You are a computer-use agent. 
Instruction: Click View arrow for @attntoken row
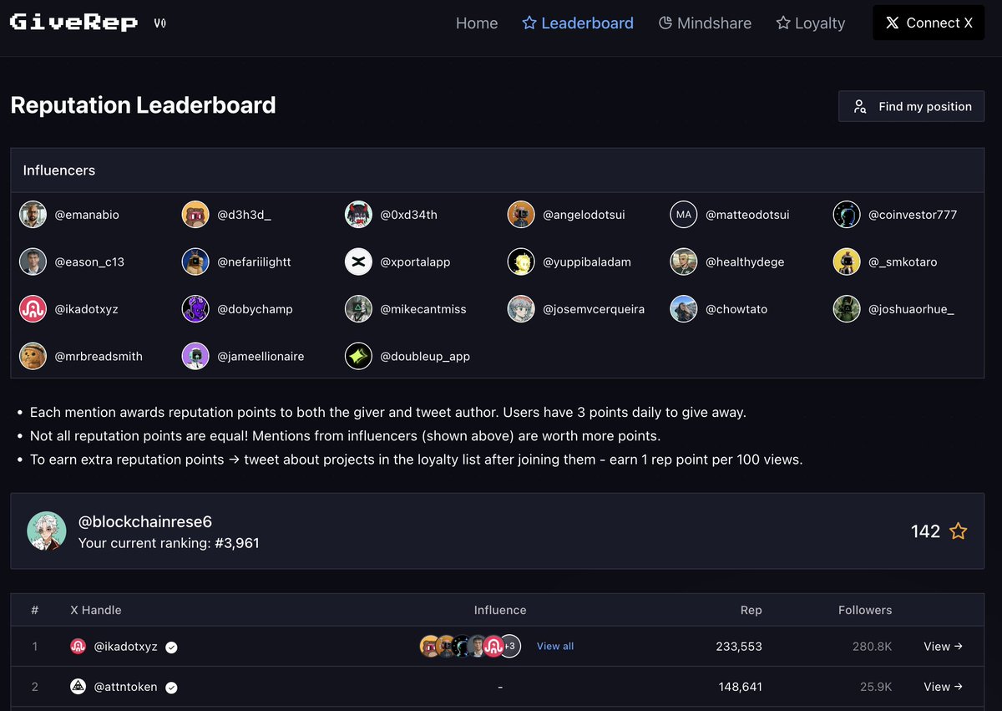tap(944, 687)
